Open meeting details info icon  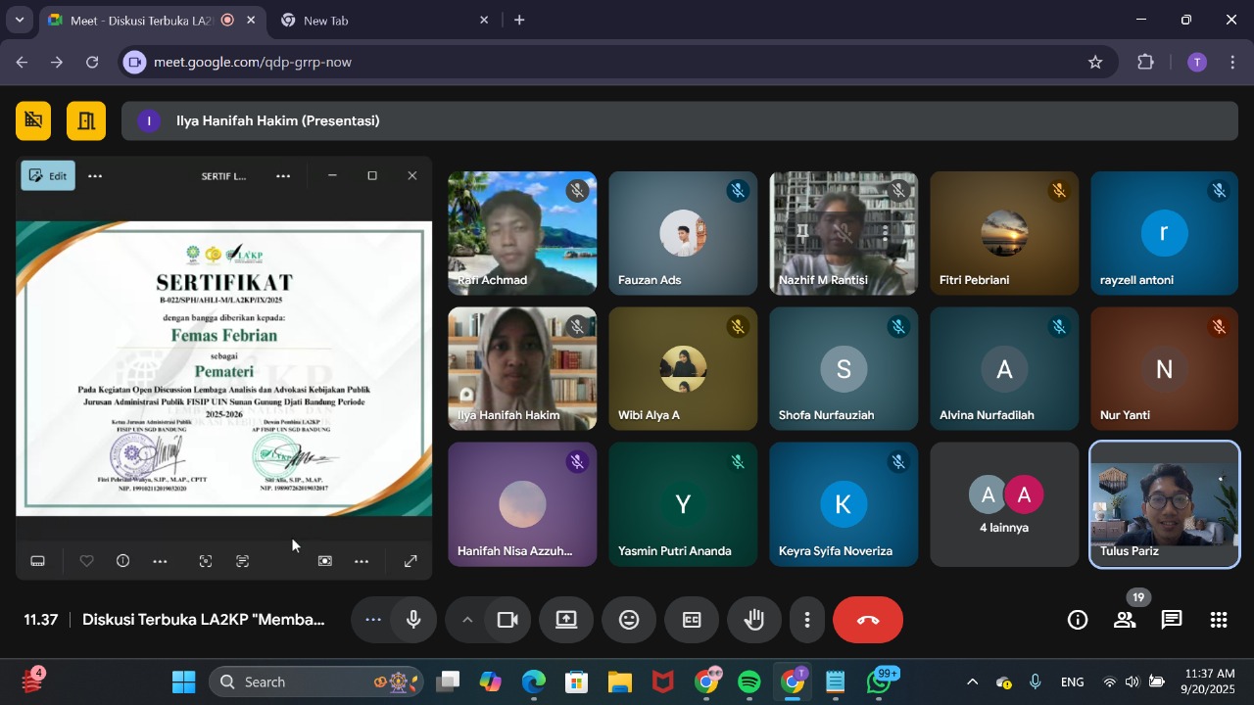pos(1078,620)
